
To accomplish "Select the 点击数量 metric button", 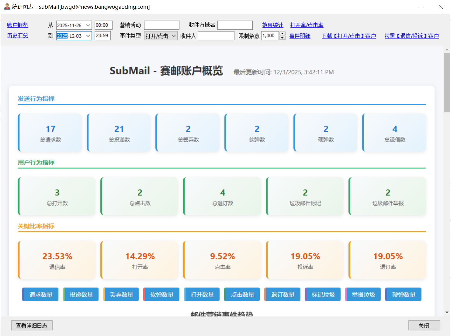I will click(x=242, y=294).
